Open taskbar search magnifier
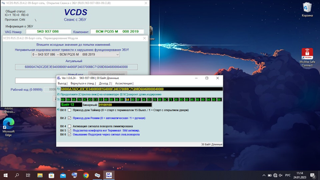Viewport: 320px width, 180px height. click(17, 175)
